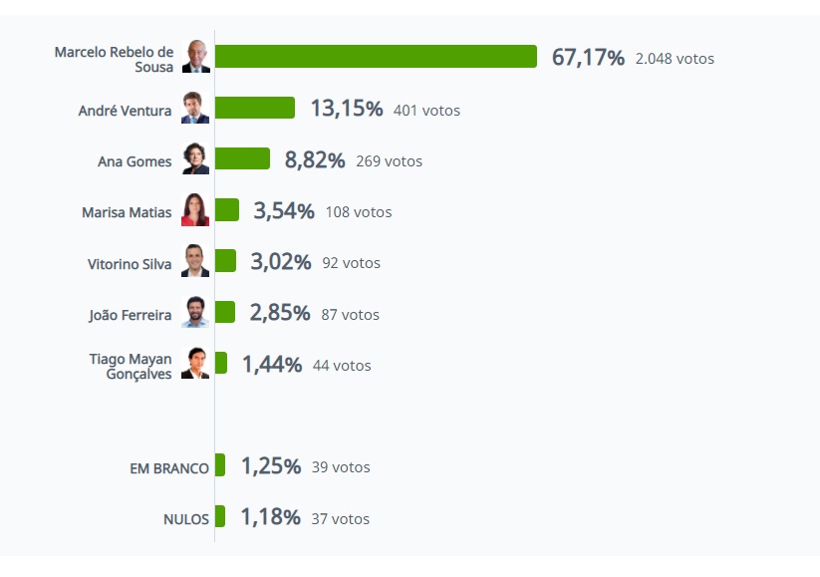Screen dimensions: 820x577
Task: Click the Marisa Matias name text
Action: coord(127,212)
